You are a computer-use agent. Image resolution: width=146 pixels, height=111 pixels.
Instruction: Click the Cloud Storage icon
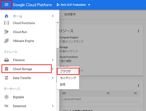pyautogui.click(x=6, y=69)
